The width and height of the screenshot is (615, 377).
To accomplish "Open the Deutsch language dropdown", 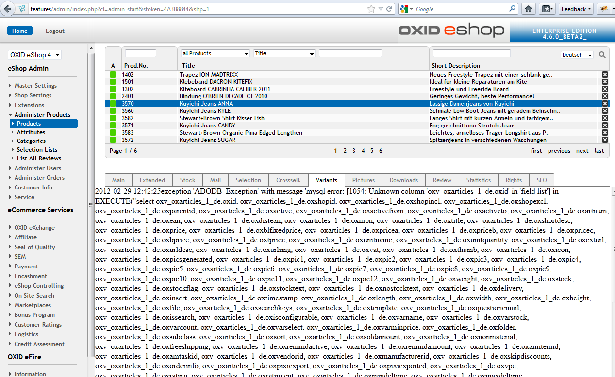I will coord(577,55).
